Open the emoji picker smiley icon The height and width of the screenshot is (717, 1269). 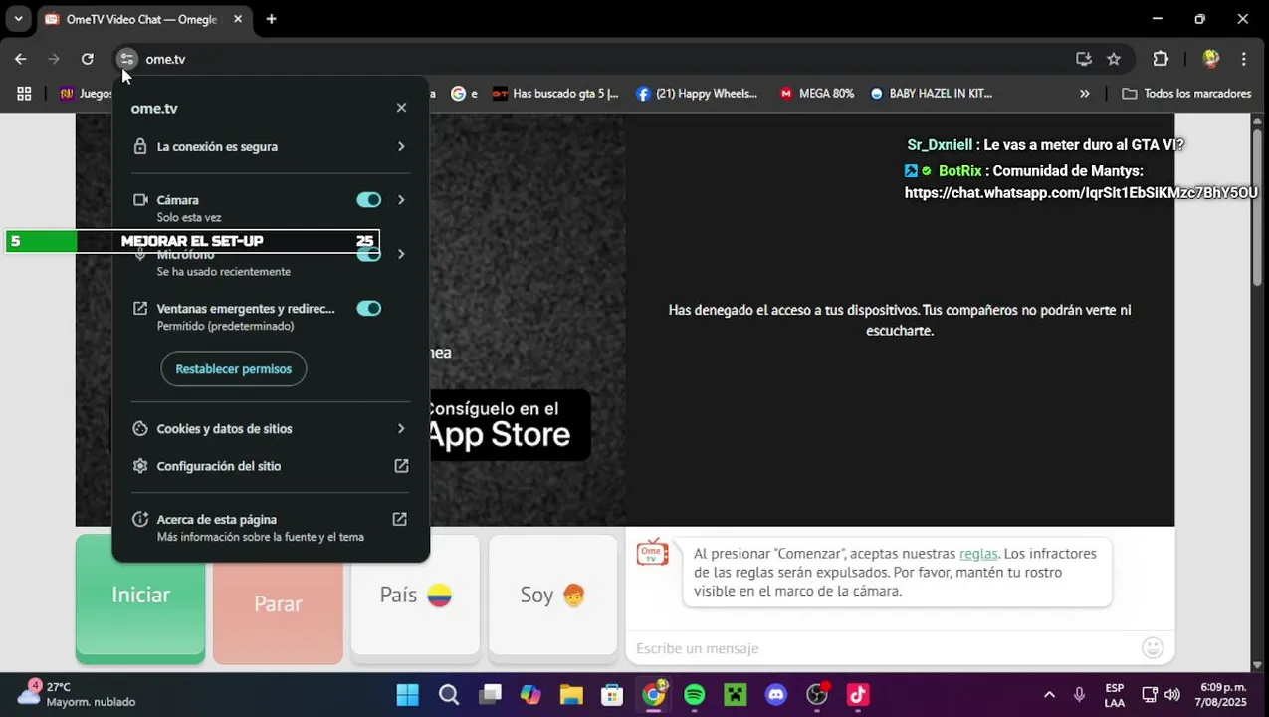(1153, 648)
